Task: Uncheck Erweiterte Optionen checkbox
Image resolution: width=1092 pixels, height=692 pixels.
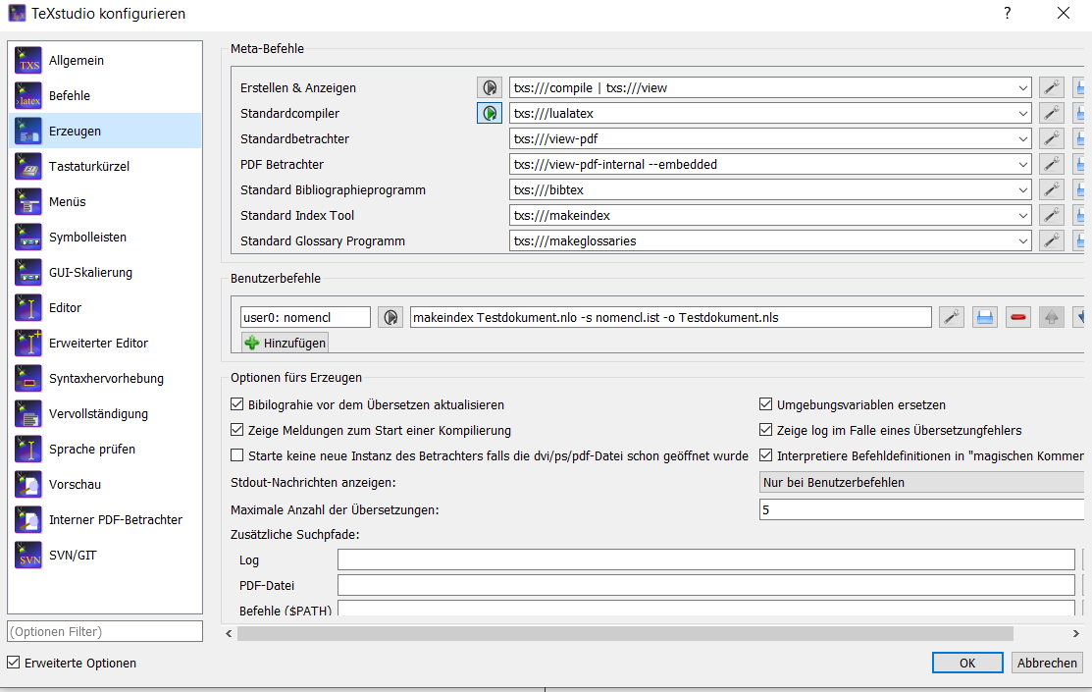Action: pos(13,663)
